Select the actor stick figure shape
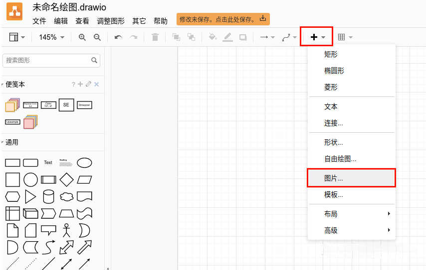The height and width of the screenshot is (270, 426). [66, 230]
